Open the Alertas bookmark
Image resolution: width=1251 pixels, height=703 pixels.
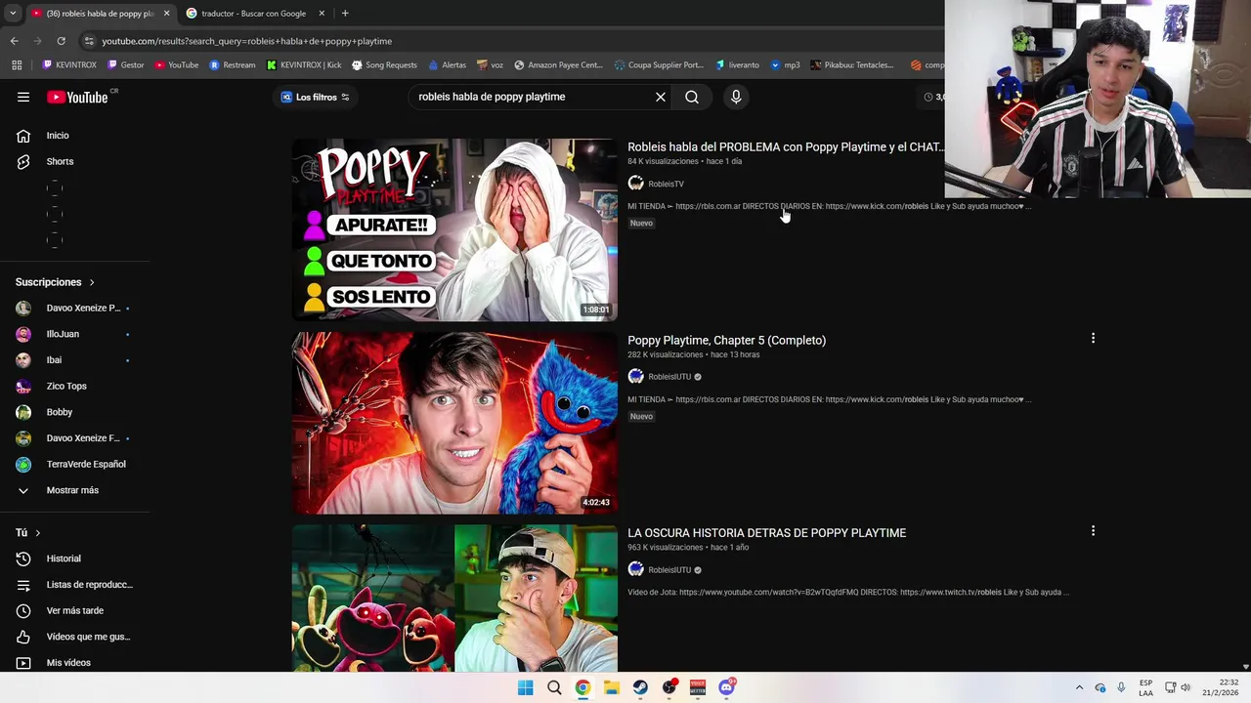447,65
